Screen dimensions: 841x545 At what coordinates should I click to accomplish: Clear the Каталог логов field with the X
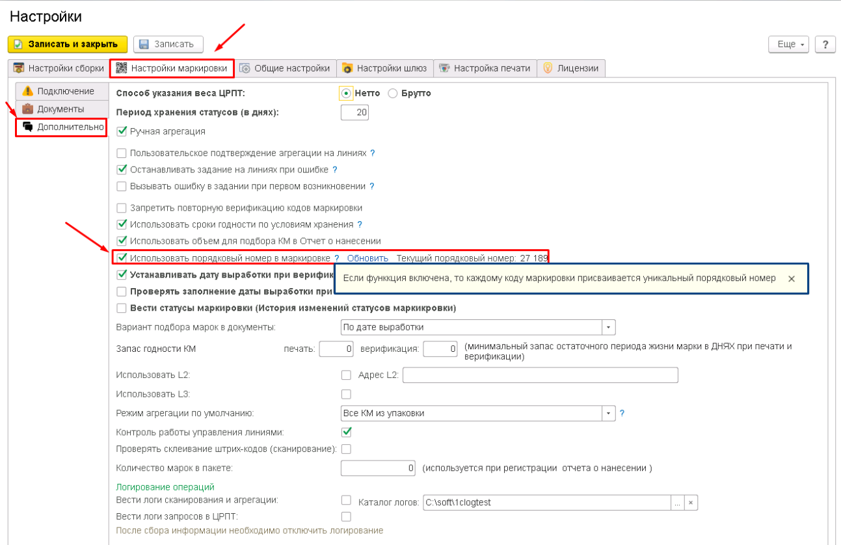click(691, 502)
